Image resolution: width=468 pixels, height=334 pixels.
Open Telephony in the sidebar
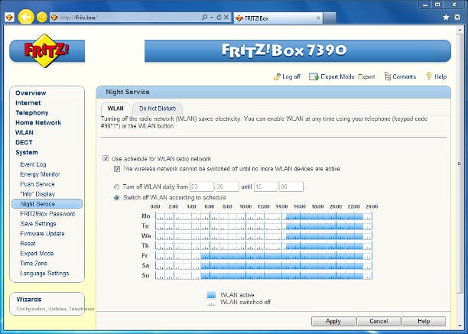pos(32,112)
